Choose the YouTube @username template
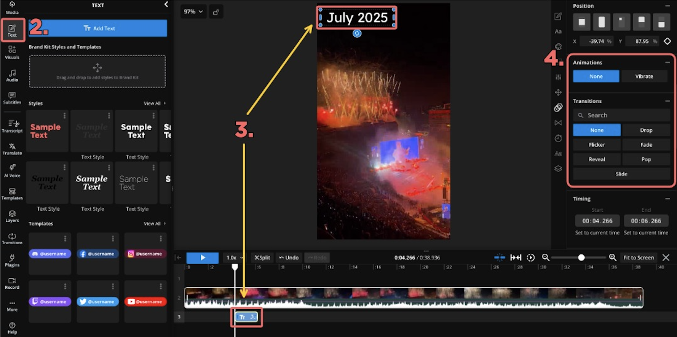This screenshot has width=677, height=337. (x=145, y=302)
